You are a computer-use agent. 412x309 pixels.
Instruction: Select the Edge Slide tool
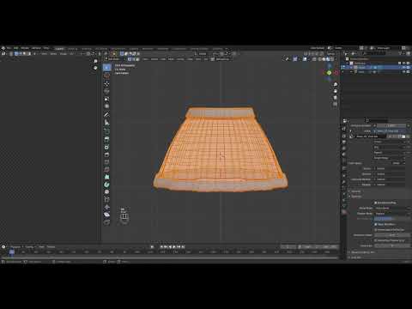[x=106, y=199]
